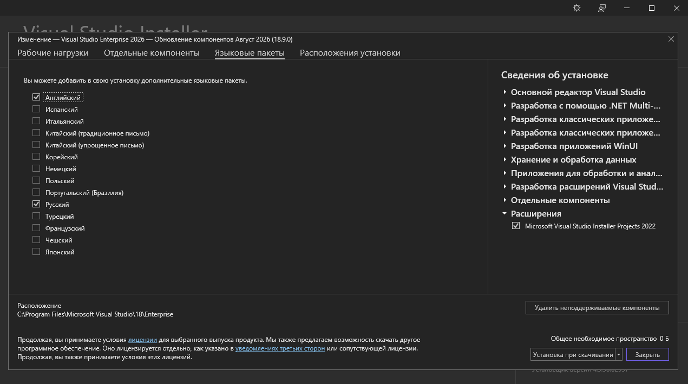The height and width of the screenshot is (384, 688).
Task: Open the лицензии link
Action: 143,340
